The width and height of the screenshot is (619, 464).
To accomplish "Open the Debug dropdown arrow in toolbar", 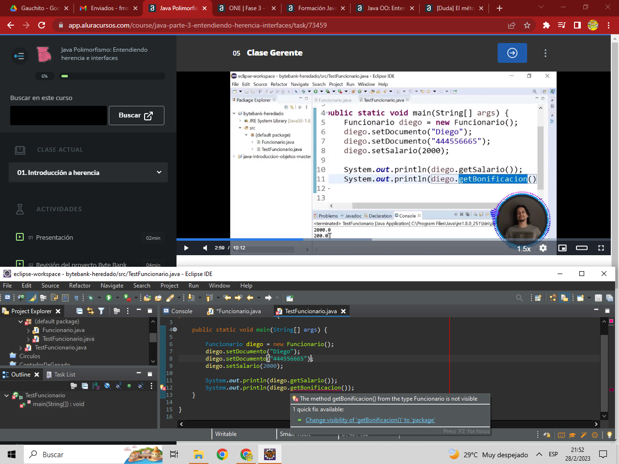I will [x=99, y=298].
